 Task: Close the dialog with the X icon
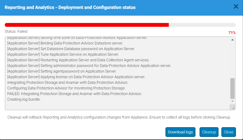tap(236, 7)
